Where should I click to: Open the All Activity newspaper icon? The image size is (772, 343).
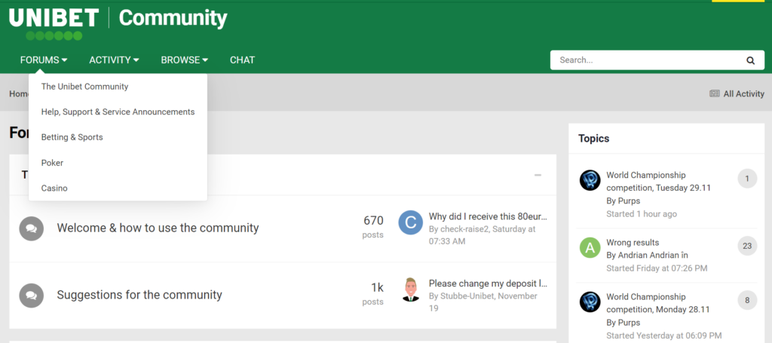(x=715, y=93)
